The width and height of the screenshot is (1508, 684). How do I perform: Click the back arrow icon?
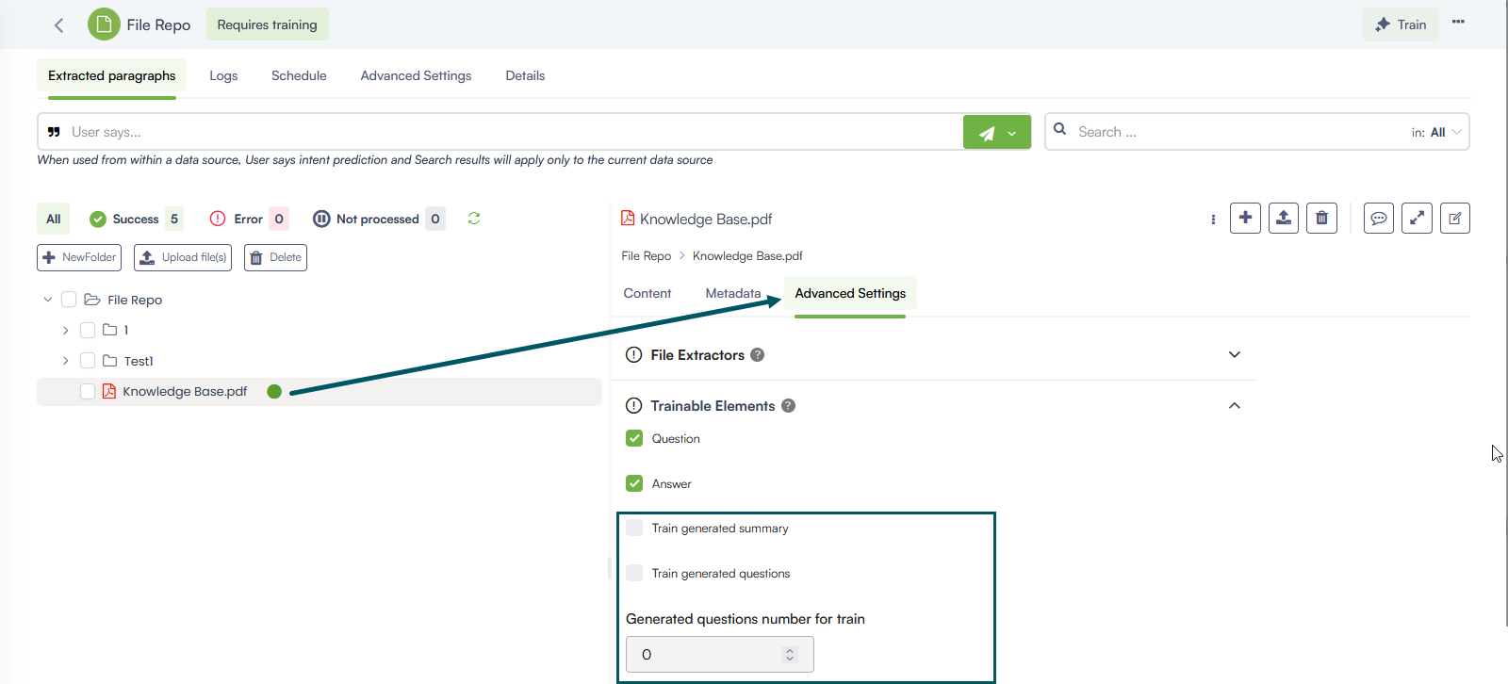click(x=58, y=25)
